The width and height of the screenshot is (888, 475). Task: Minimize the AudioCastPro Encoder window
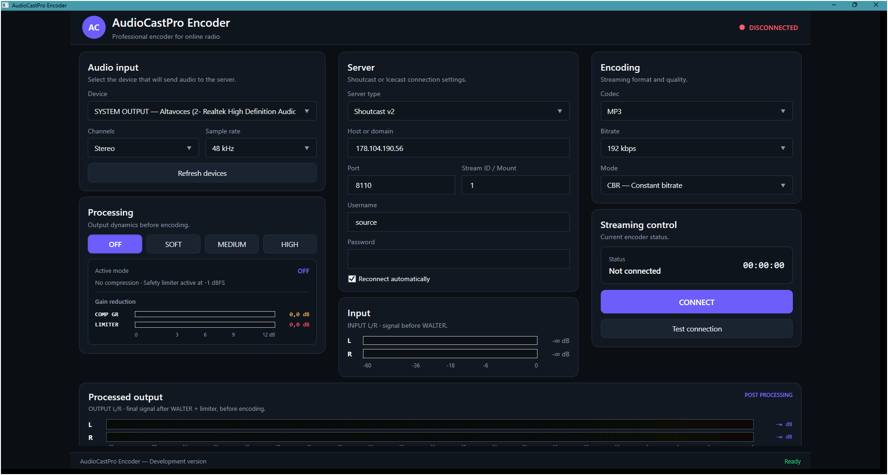pos(834,5)
